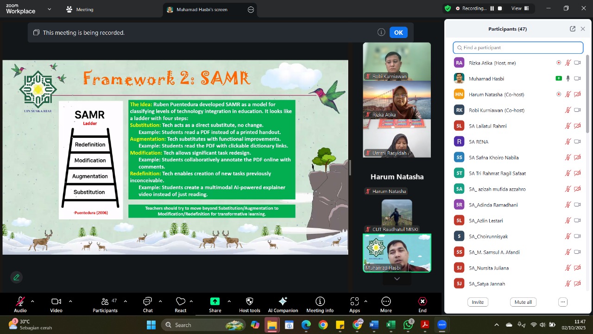The width and height of the screenshot is (593, 334).
Task: Click the Find a participant search field
Action: 518,48
